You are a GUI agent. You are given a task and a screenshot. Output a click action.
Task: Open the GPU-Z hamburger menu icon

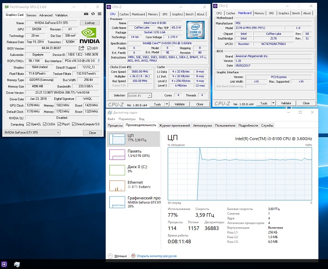pyautogui.click(x=100, y=14)
